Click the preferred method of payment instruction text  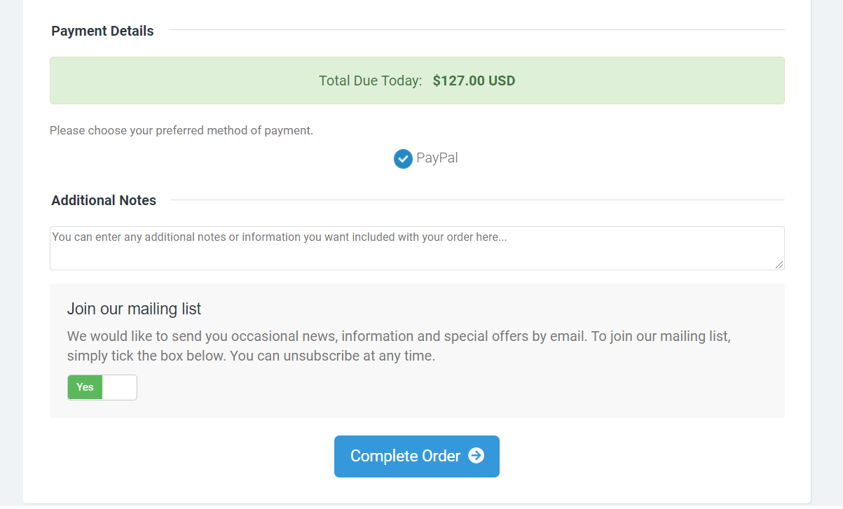point(181,131)
